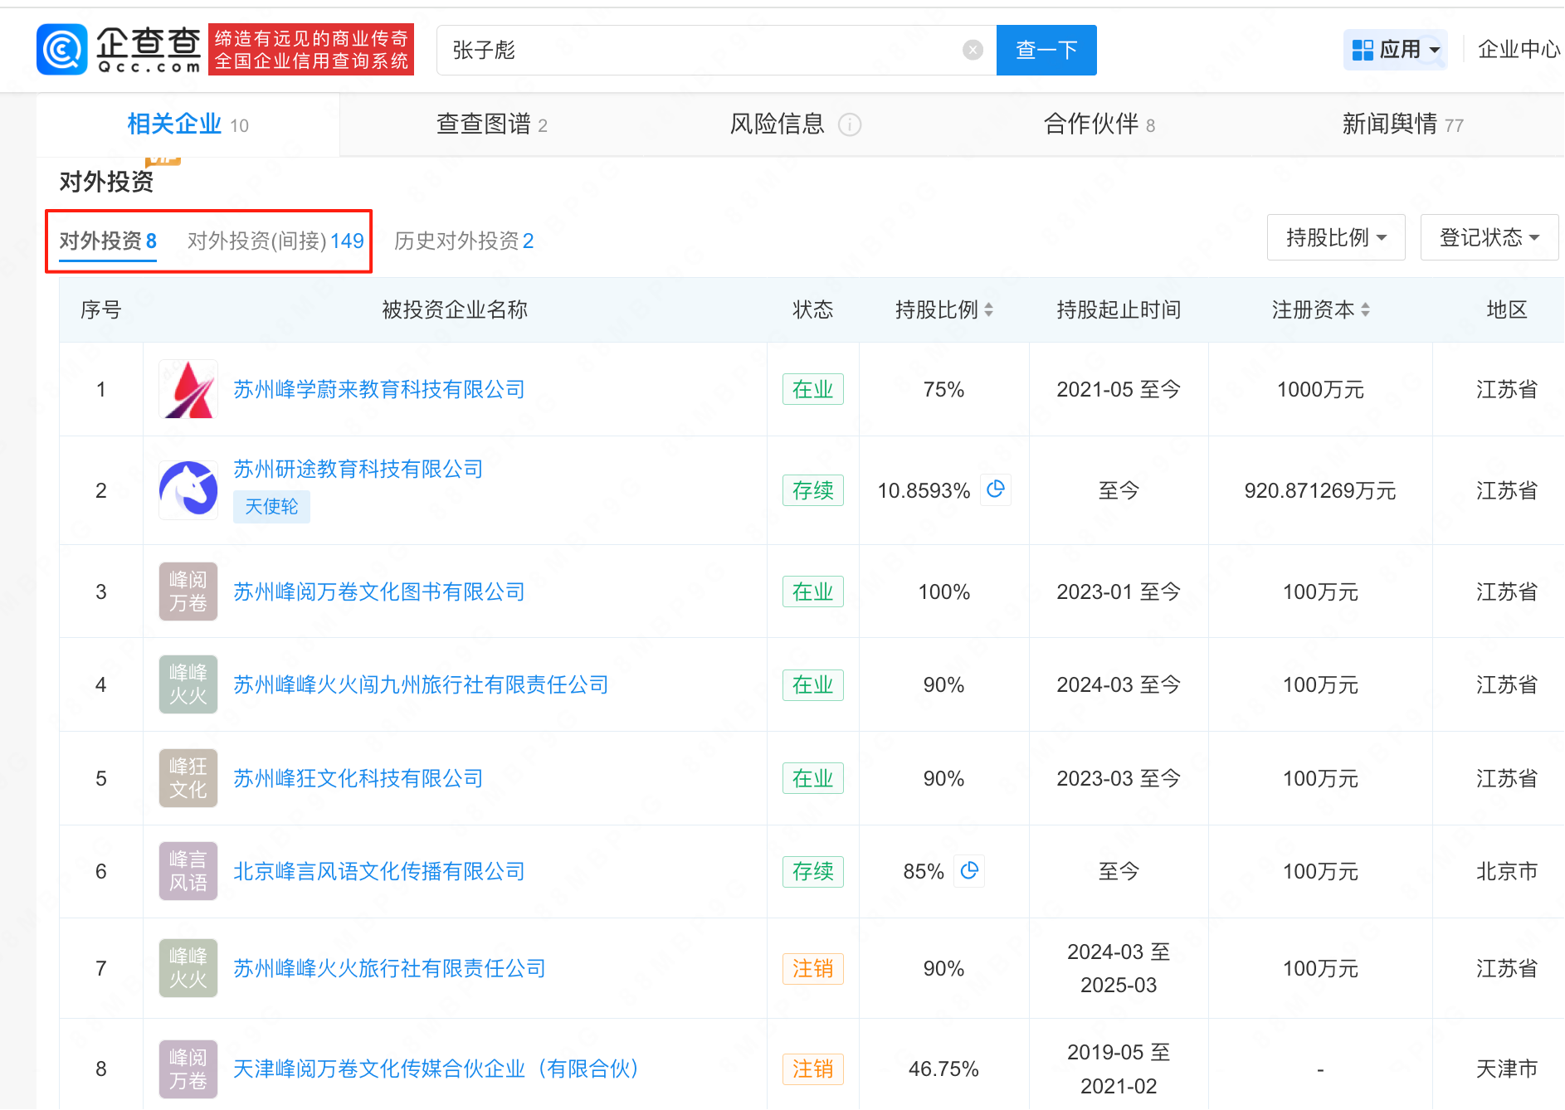Switch to the 风险信息 tab
The height and width of the screenshot is (1110, 1565).
pos(778,124)
